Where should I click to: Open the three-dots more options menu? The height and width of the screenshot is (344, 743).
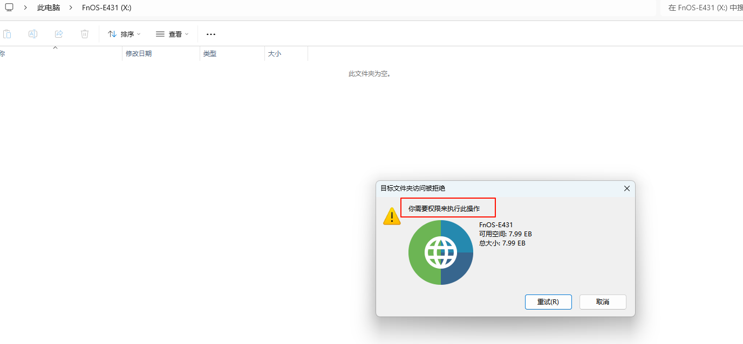coord(211,34)
